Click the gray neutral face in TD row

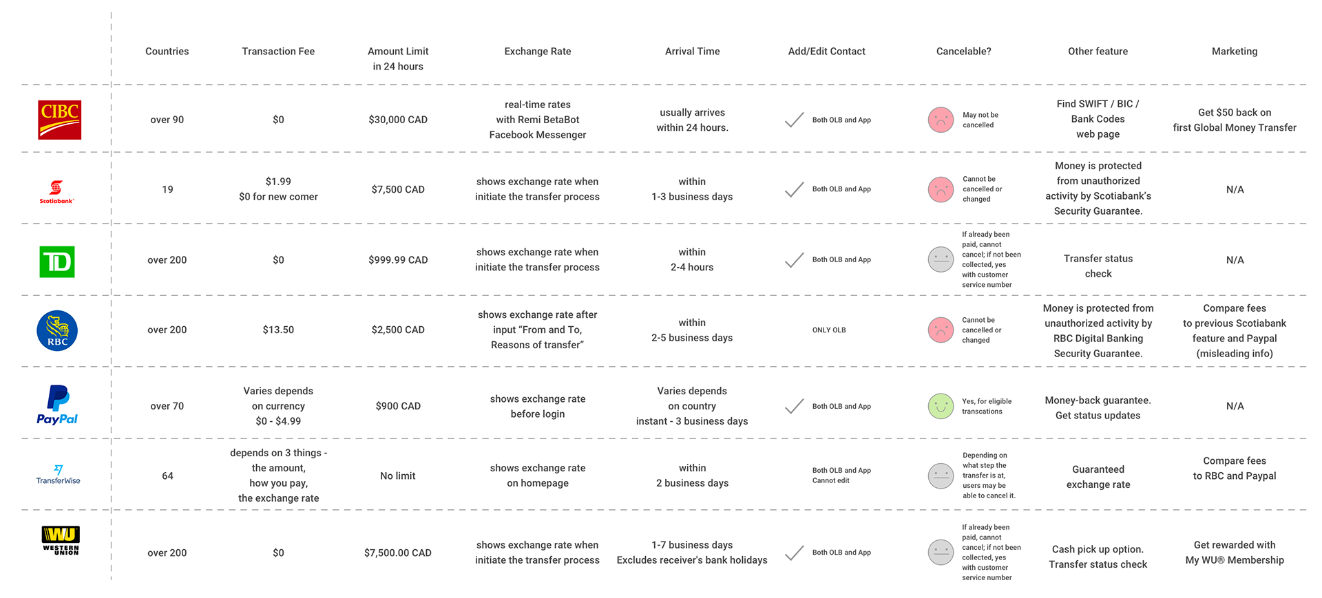pyautogui.click(x=941, y=259)
